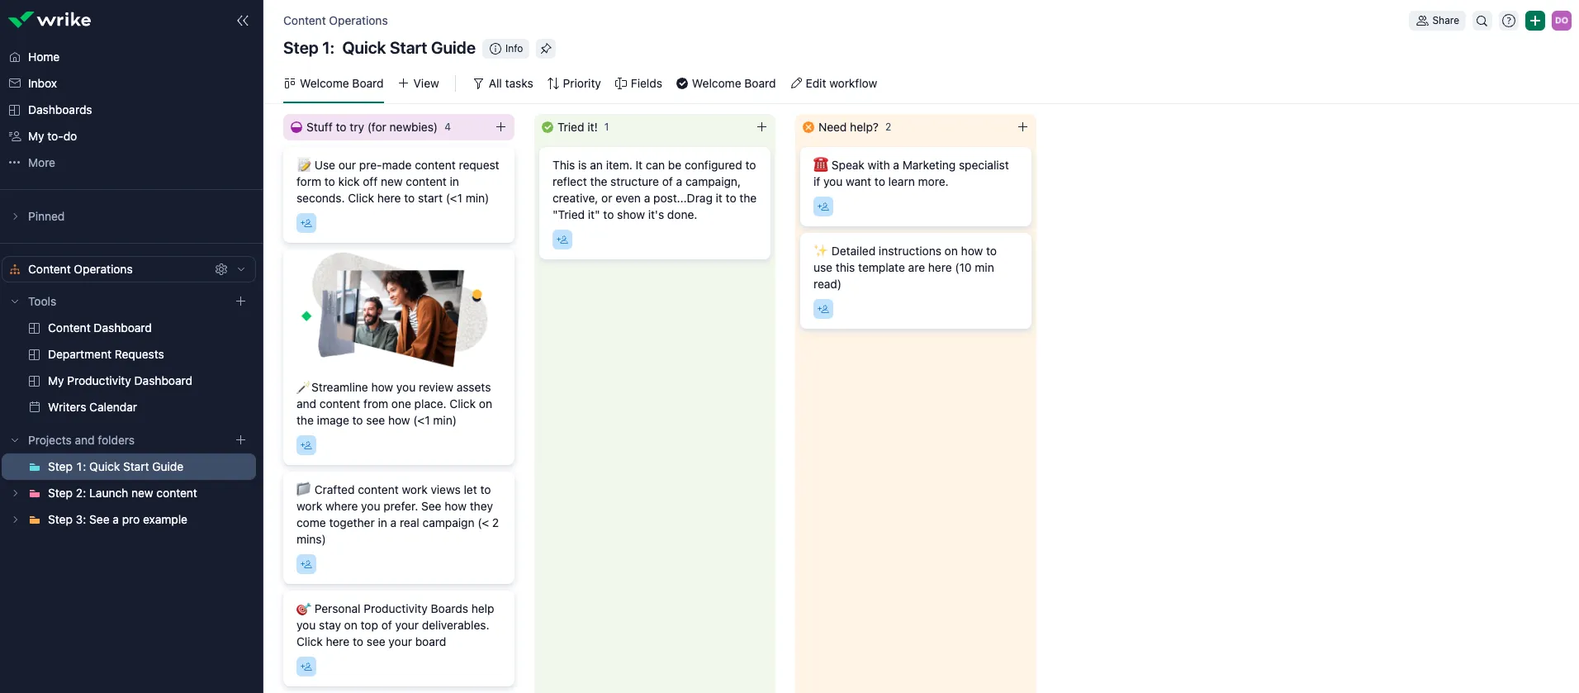The width and height of the screenshot is (1579, 693).
Task: Click the Step 1: Quick Start Guide title
Action: [x=379, y=49]
